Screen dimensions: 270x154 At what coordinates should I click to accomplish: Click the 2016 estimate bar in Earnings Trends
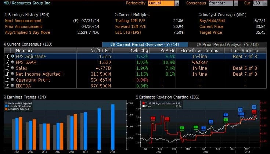coord(113,127)
